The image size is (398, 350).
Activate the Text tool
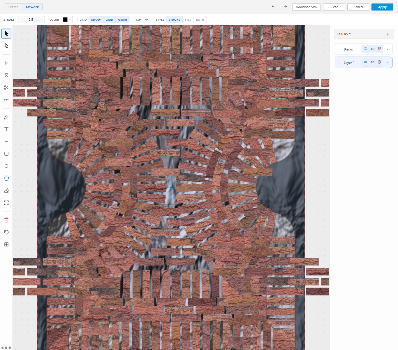[6, 129]
